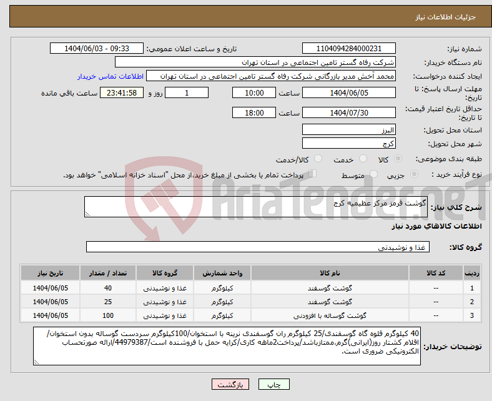The height and width of the screenshot is (401, 492).
Task: Click the validity time 18:00 field
Action: (x=254, y=112)
